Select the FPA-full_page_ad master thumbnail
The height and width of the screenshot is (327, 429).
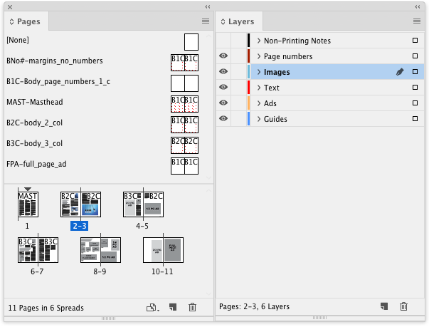click(185, 166)
